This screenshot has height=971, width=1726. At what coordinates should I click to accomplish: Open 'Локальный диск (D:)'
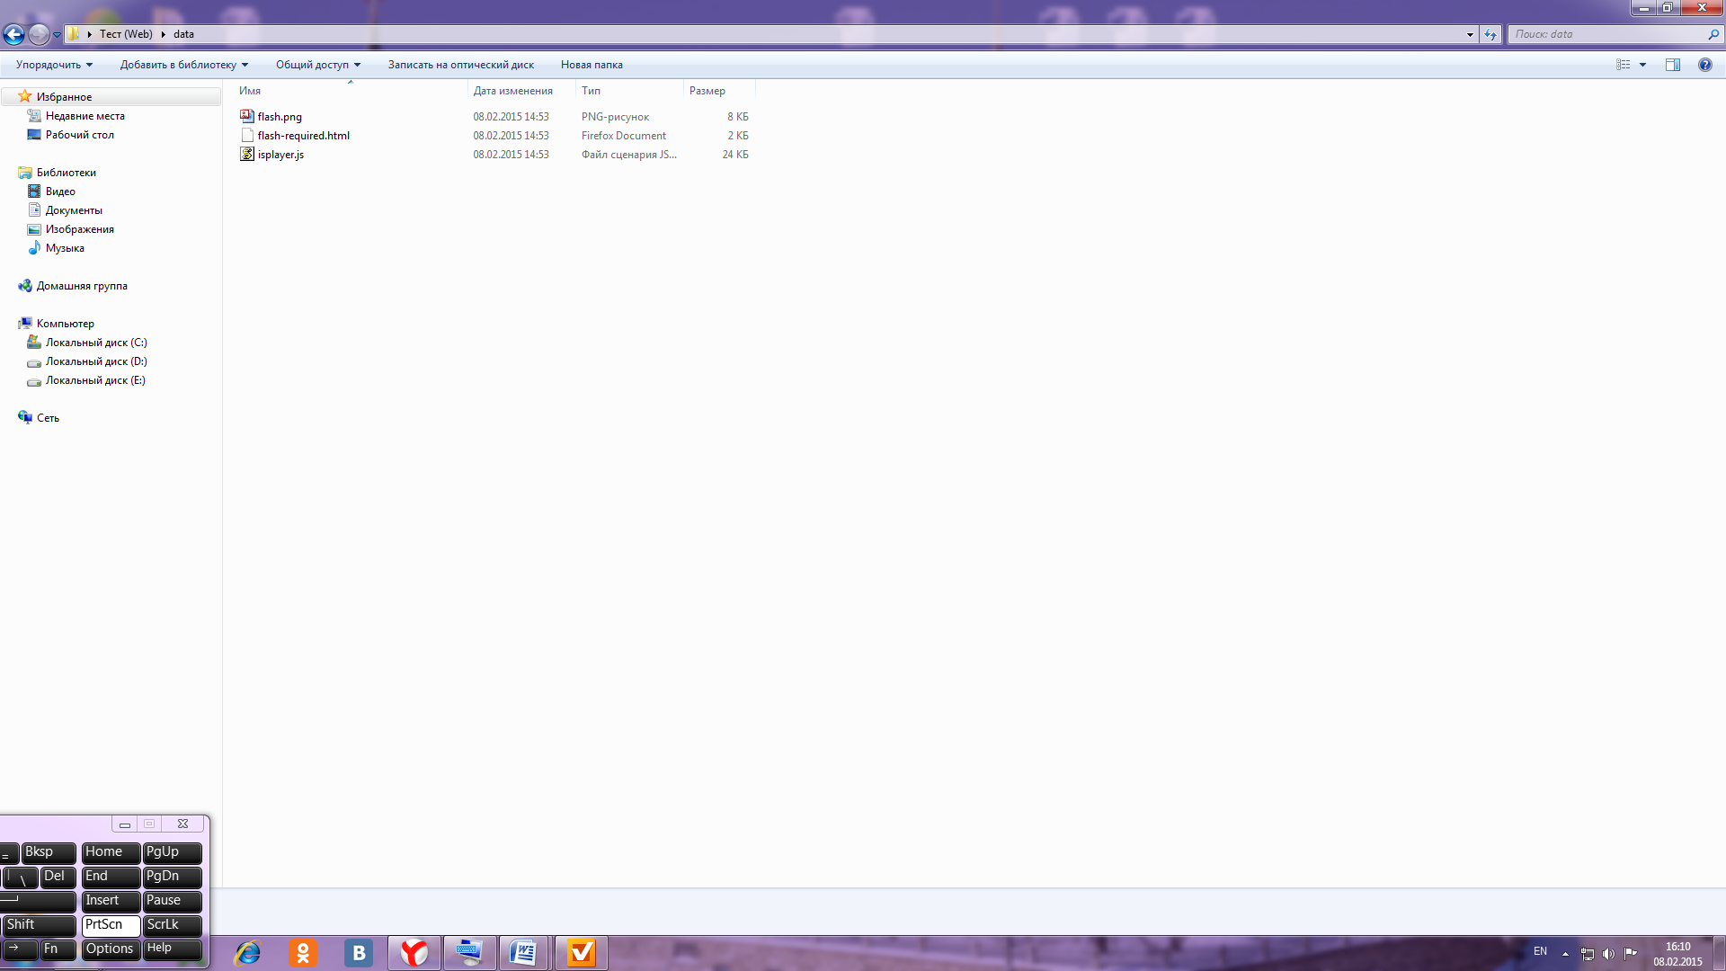click(x=96, y=361)
